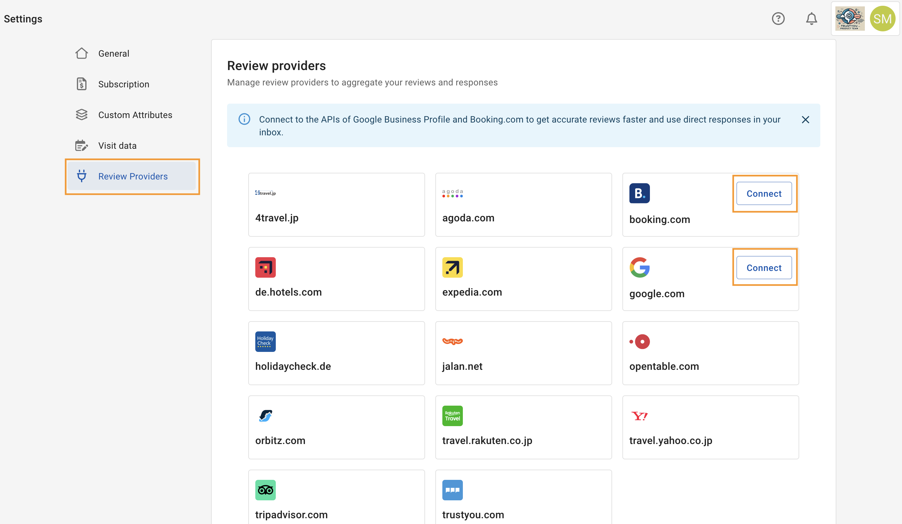Click the "Manage review providers" subtitle
The image size is (902, 524).
pos(362,82)
